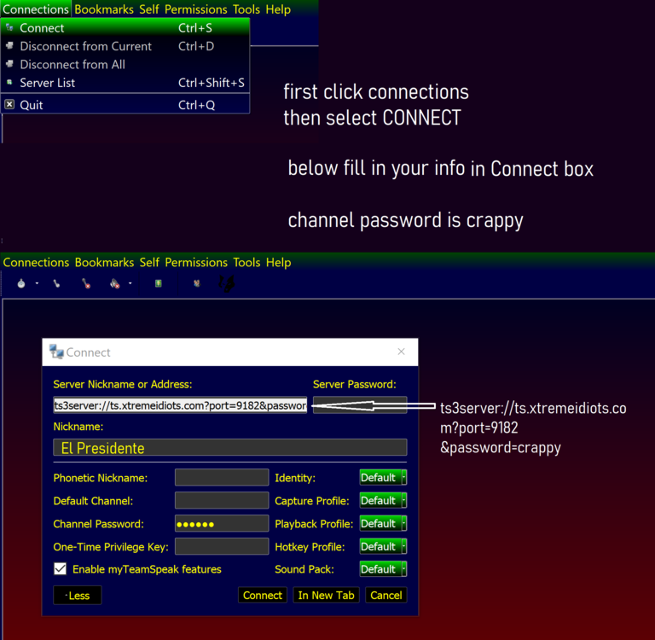Focus the Phonetic Nickname field
Image resolution: width=655 pixels, height=640 pixels.
tap(222, 477)
